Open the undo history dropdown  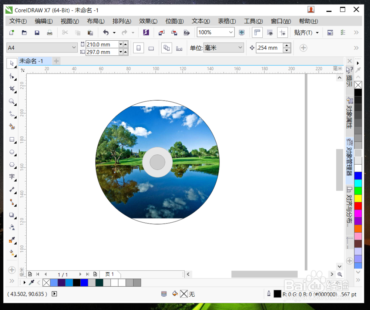[114, 33]
